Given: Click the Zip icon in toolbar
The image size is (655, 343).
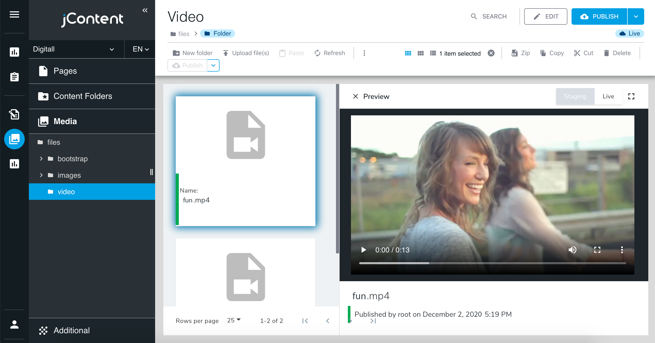Looking at the screenshot, I should (514, 53).
